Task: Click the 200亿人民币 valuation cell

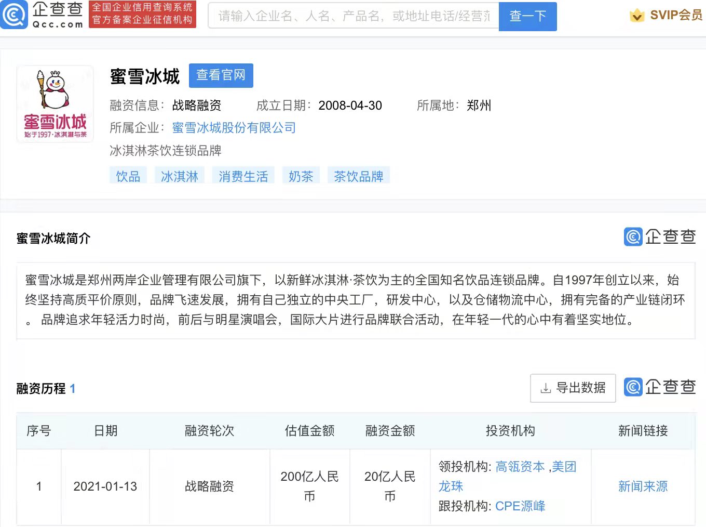Action: click(309, 486)
